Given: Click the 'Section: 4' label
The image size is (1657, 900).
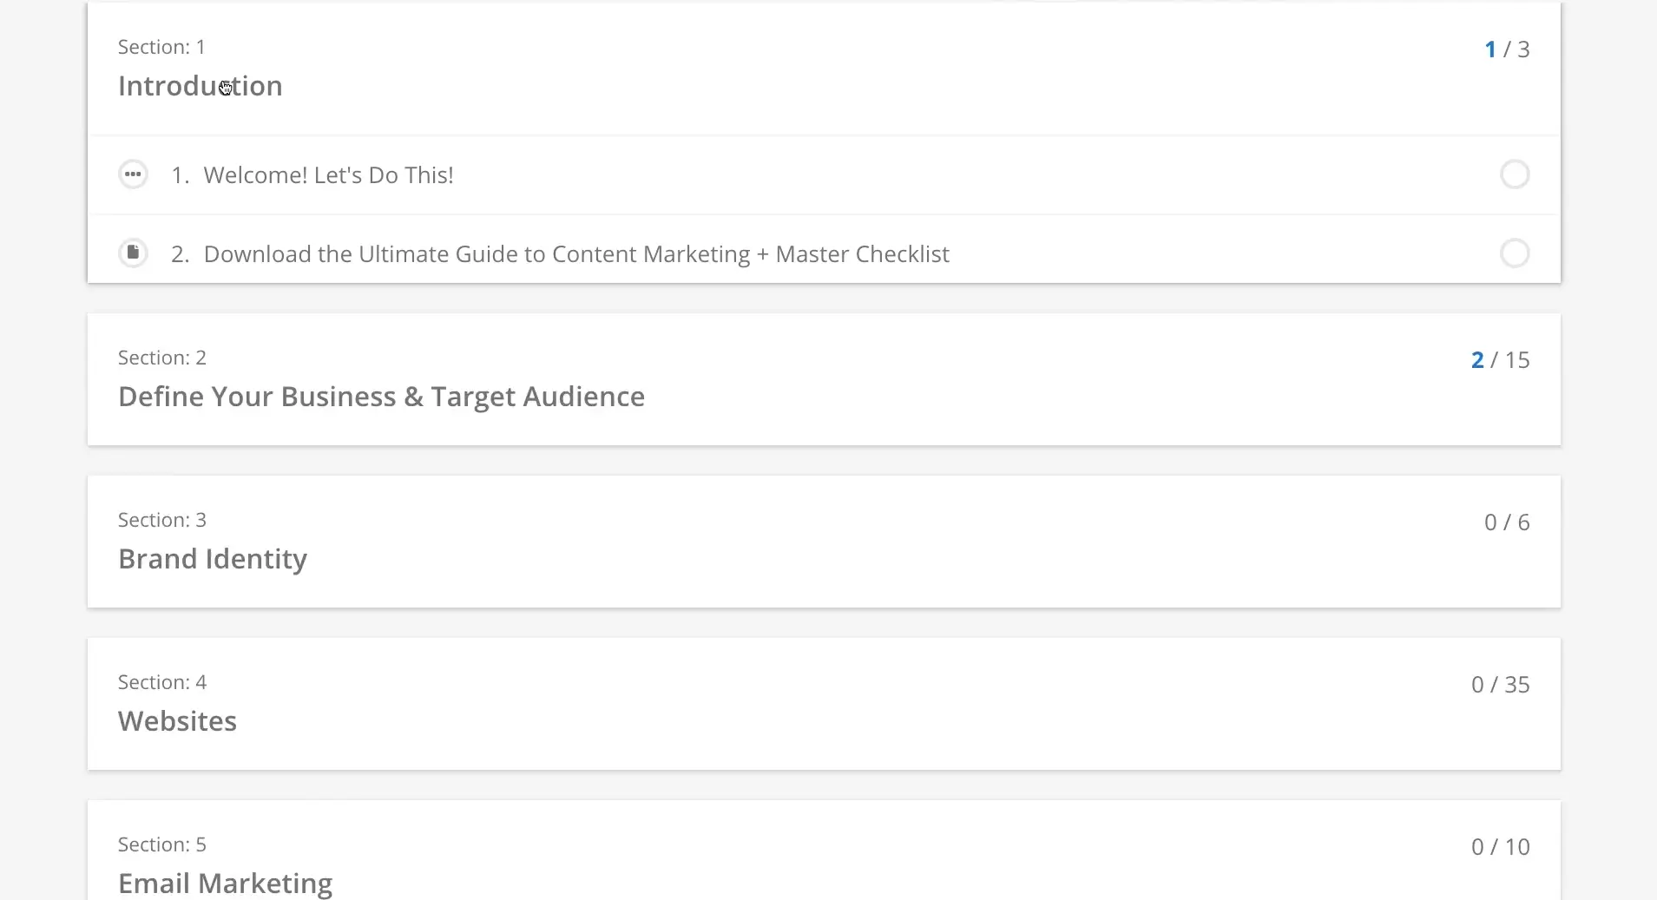Looking at the screenshot, I should (x=161, y=682).
